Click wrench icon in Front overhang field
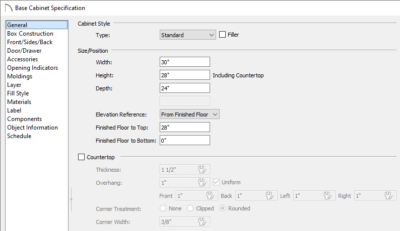Viewport: 400px width, 231px height. 210,196
